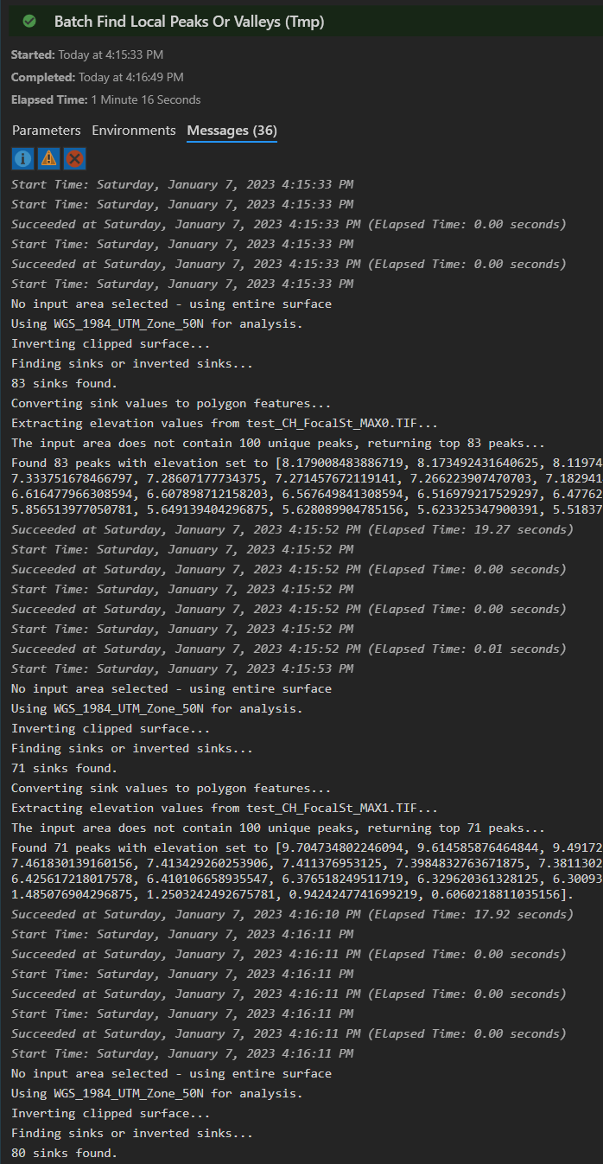Select the Messages (36) tab
The width and height of the screenshot is (603, 1164).
tap(232, 131)
